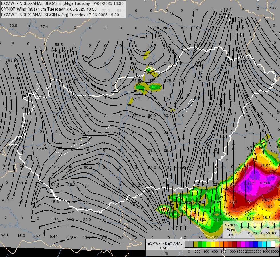The height and width of the screenshot is (257, 280).
Task: Click the '0.646' value in purple CAPE area
Action: pyautogui.click(x=265, y=183)
